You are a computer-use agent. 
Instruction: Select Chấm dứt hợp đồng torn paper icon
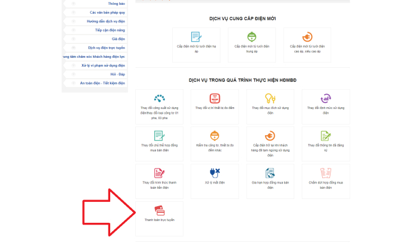(326, 173)
